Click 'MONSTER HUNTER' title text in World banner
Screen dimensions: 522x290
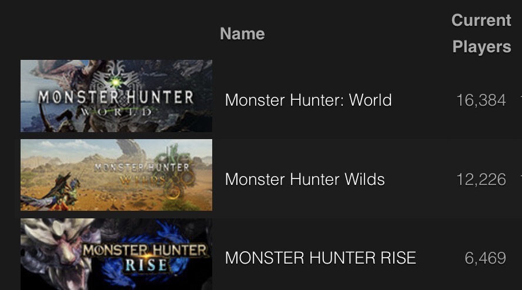116,97
